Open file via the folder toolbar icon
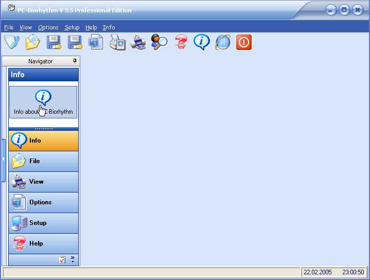 [x=32, y=42]
